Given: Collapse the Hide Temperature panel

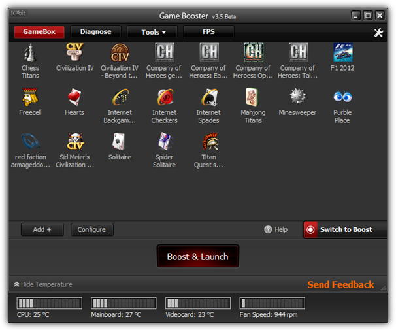Looking at the screenshot, I should click(43, 284).
